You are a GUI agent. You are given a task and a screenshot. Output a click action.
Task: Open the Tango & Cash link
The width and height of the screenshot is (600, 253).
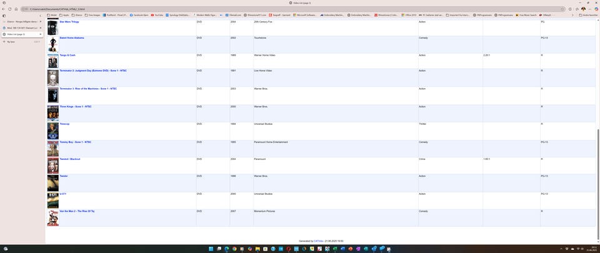tap(67, 55)
